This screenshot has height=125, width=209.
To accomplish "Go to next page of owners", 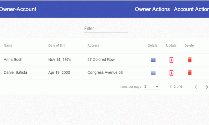I will [207, 87].
